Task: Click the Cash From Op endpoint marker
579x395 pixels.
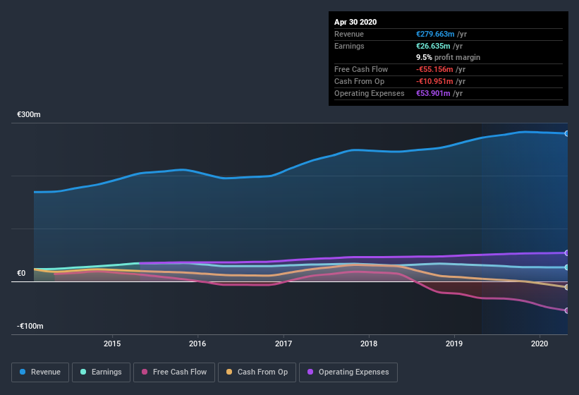Action: pyautogui.click(x=566, y=288)
